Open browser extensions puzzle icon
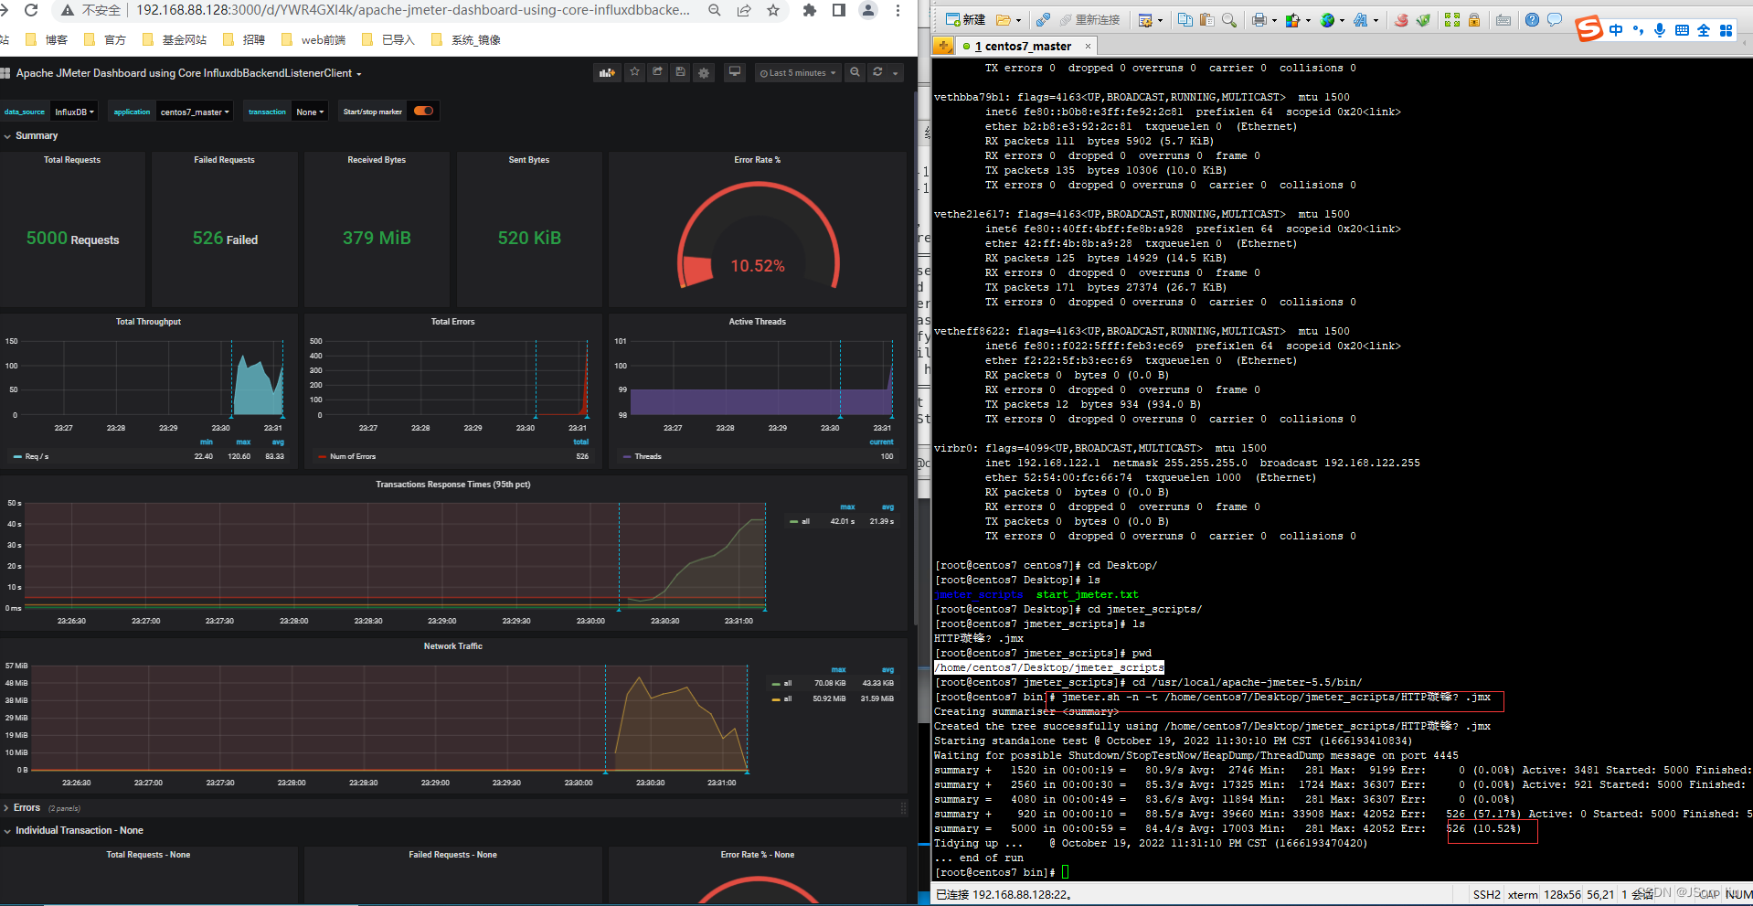 pos(809,10)
